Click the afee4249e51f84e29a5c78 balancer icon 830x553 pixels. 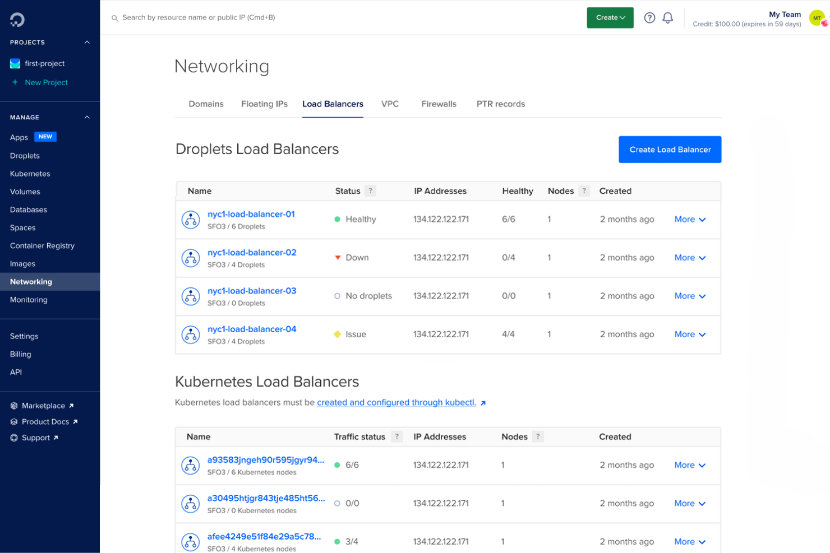click(191, 542)
